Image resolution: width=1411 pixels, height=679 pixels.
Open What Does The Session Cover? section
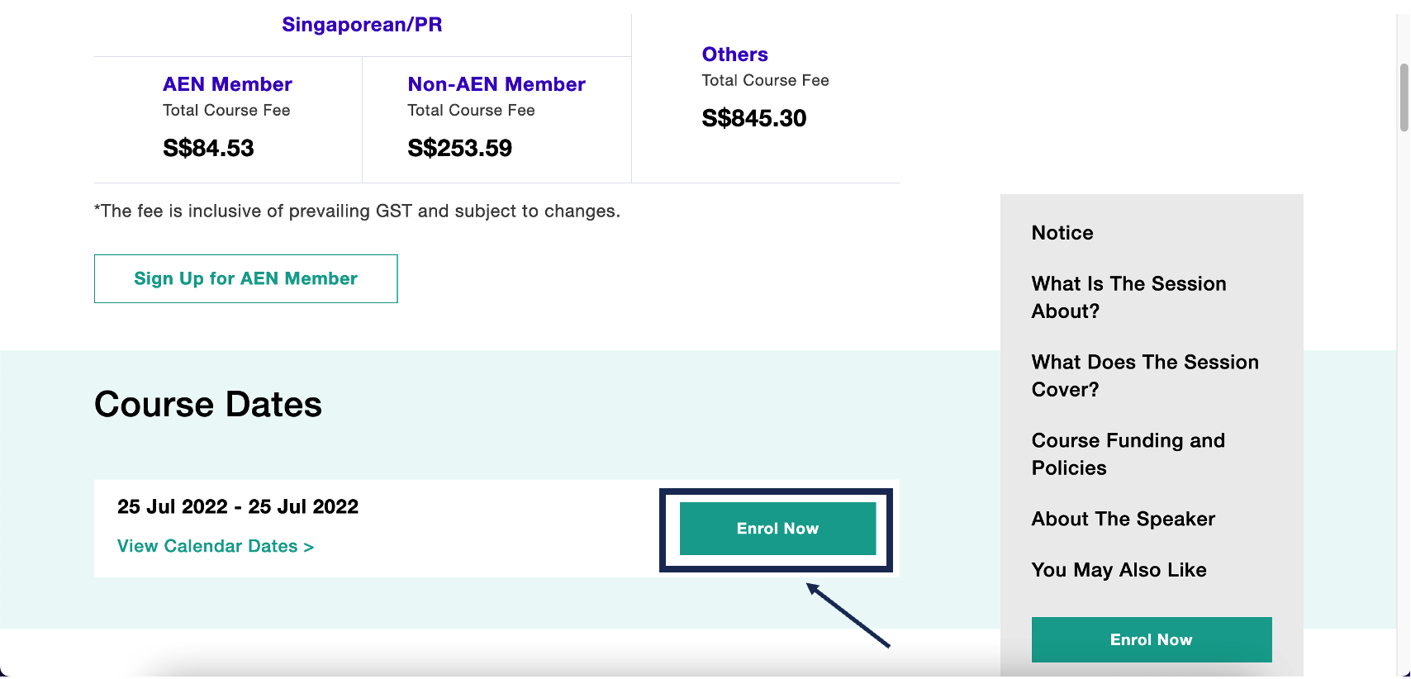click(1145, 376)
